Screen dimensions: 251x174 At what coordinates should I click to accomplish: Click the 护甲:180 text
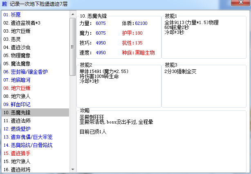click(x=132, y=33)
